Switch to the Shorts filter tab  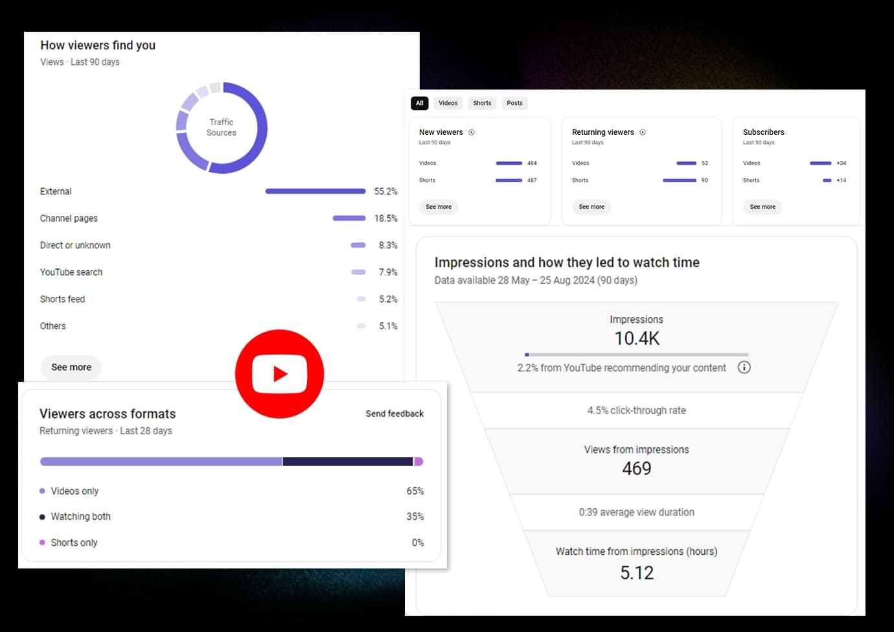pos(482,103)
